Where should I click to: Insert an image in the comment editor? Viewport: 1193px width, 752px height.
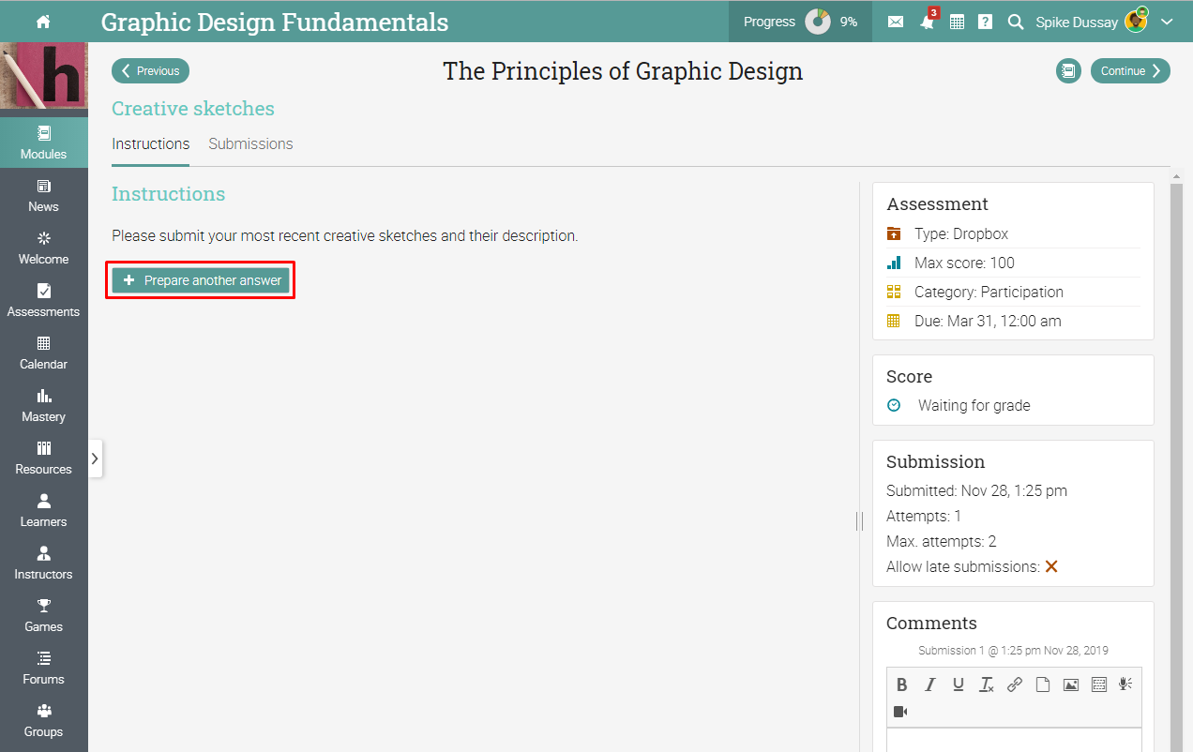[1070, 684]
